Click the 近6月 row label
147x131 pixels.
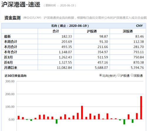[8, 62]
